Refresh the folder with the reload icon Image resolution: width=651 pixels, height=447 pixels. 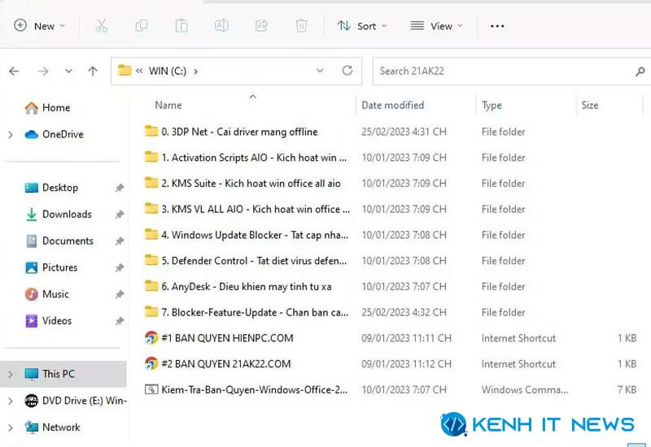click(347, 71)
